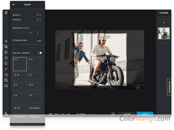Viewport: 174px width, 130px height.
Task: Click the Straighten slider handle
Action: (28, 45)
